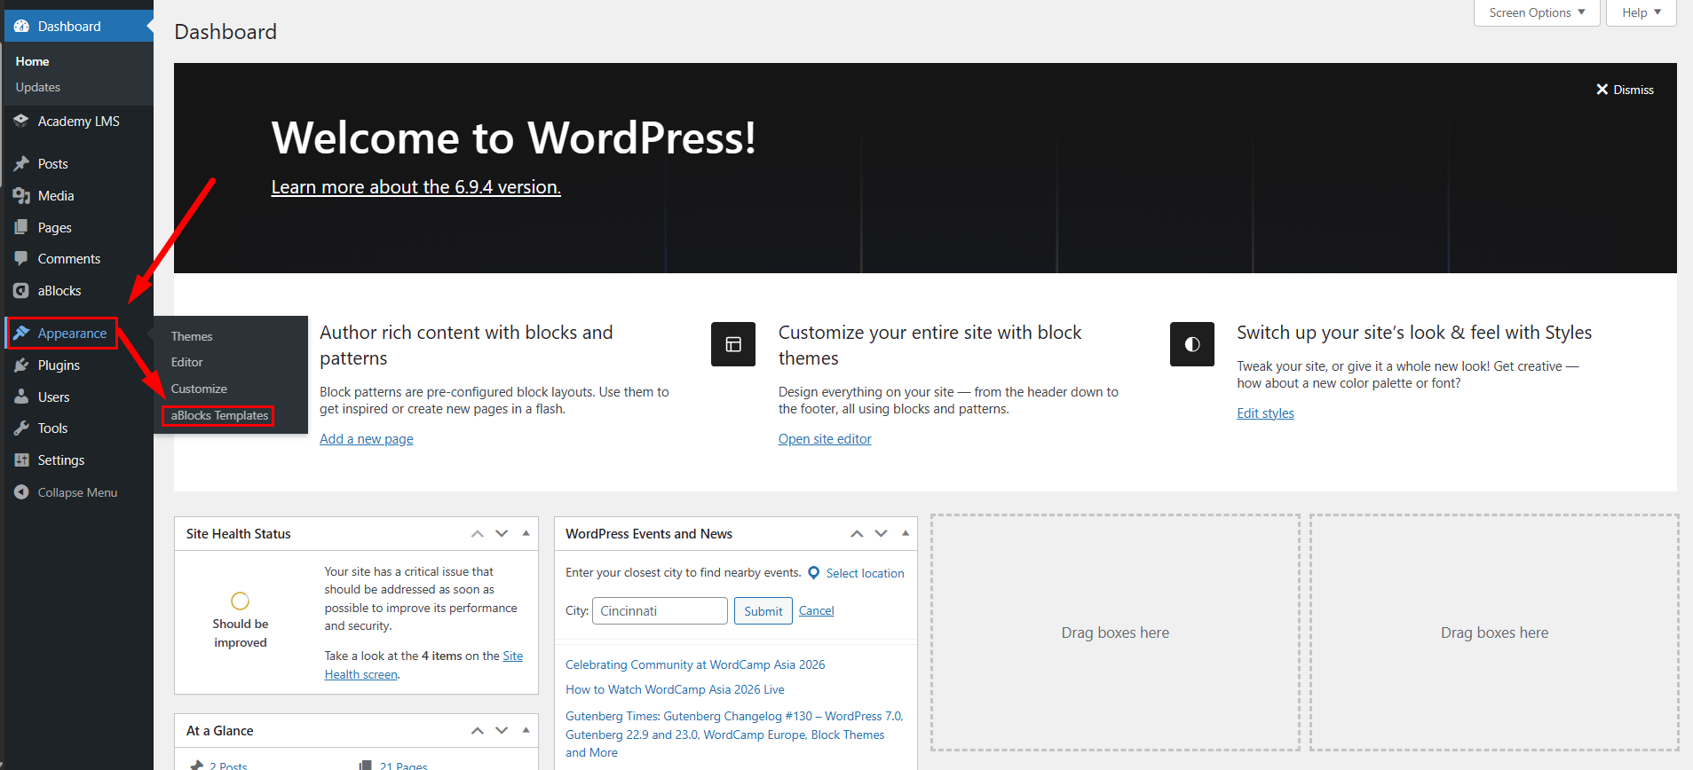1693x770 pixels.
Task: Click the Tools wrench icon
Action: (21, 428)
